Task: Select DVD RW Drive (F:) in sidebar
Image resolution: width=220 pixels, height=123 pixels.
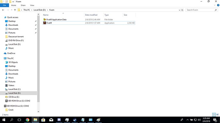Action: point(16,40)
